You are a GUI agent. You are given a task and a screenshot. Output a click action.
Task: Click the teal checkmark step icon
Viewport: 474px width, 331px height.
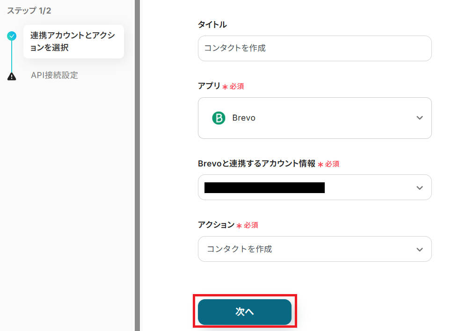tap(12, 36)
